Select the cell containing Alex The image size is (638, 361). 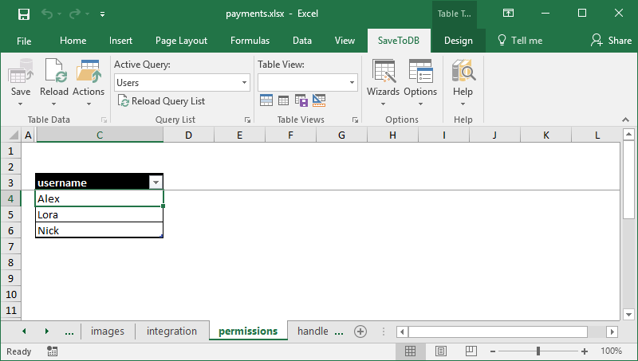click(x=99, y=198)
